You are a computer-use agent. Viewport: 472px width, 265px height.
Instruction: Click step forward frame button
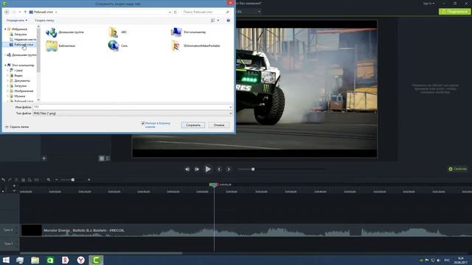197,169
